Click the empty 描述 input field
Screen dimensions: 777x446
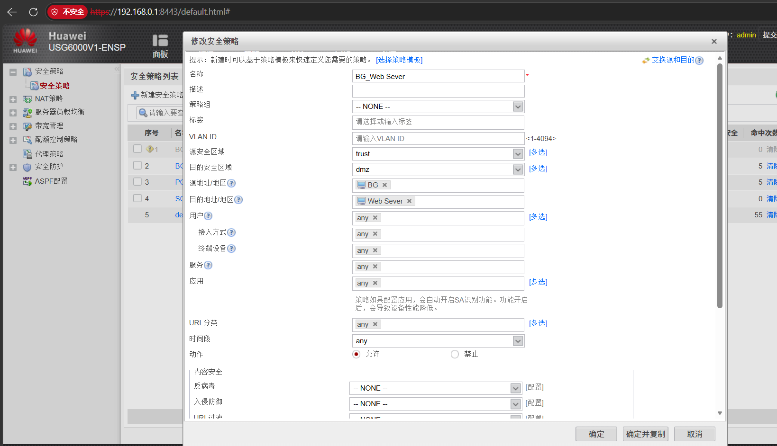click(x=438, y=91)
